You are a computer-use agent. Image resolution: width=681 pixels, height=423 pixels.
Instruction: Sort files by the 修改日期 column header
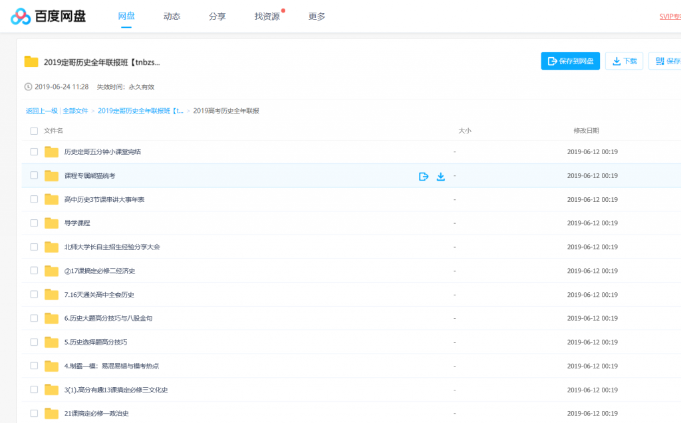click(586, 131)
